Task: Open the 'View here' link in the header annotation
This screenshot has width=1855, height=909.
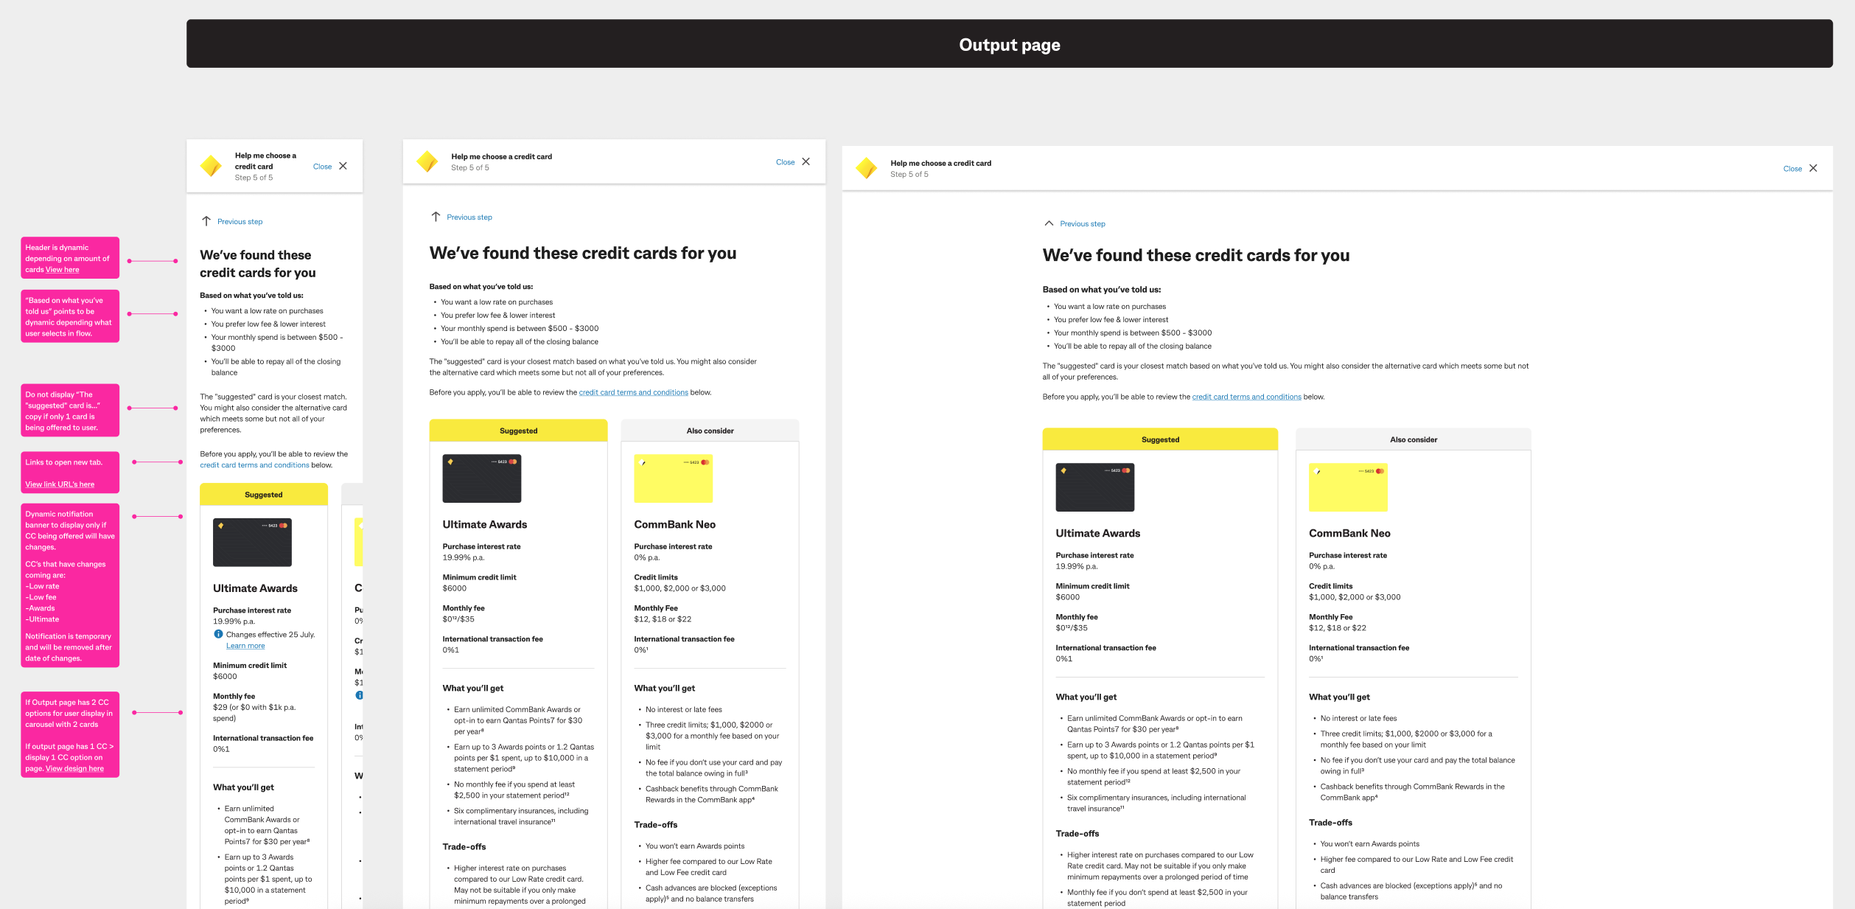Action: 62,270
